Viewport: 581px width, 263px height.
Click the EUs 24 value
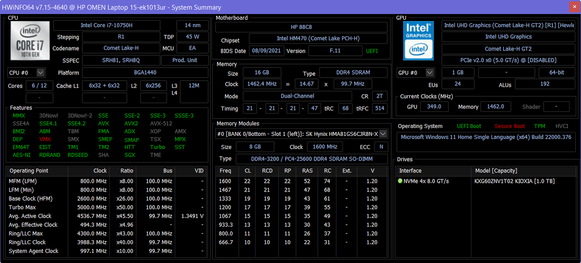click(458, 84)
